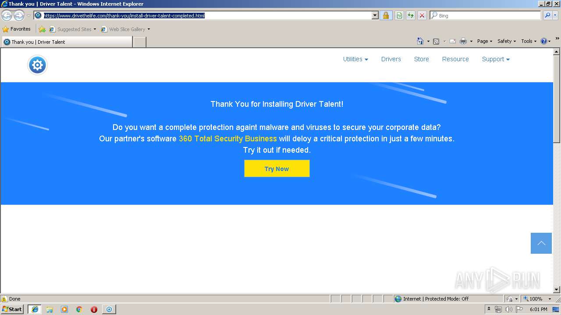Open the Page menu

coord(485,41)
